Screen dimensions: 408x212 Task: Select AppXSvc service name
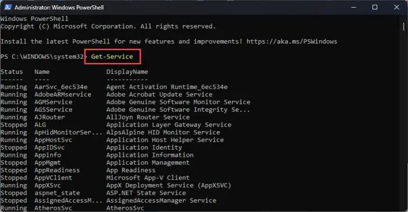coord(48,185)
